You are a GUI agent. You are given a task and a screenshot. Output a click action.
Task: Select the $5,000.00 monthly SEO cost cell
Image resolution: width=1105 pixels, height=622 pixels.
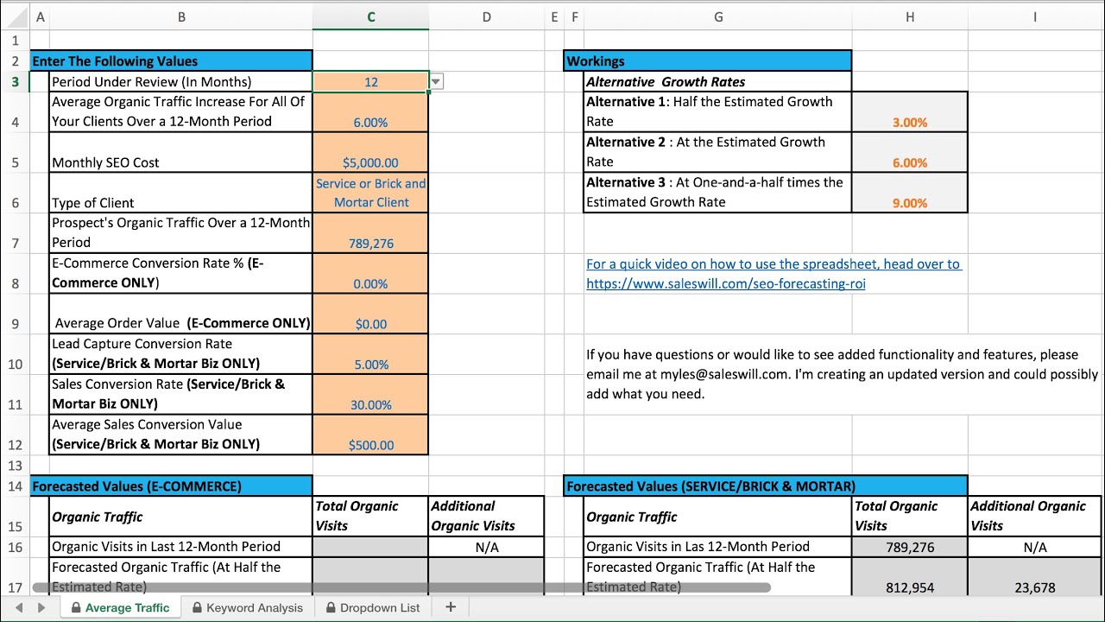(371, 152)
